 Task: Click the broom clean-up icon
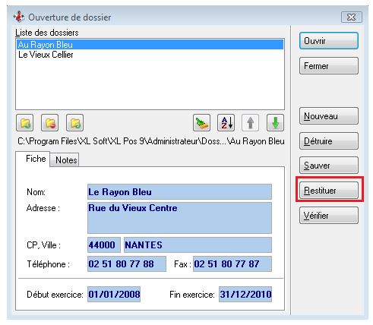pyautogui.click(x=201, y=123)
